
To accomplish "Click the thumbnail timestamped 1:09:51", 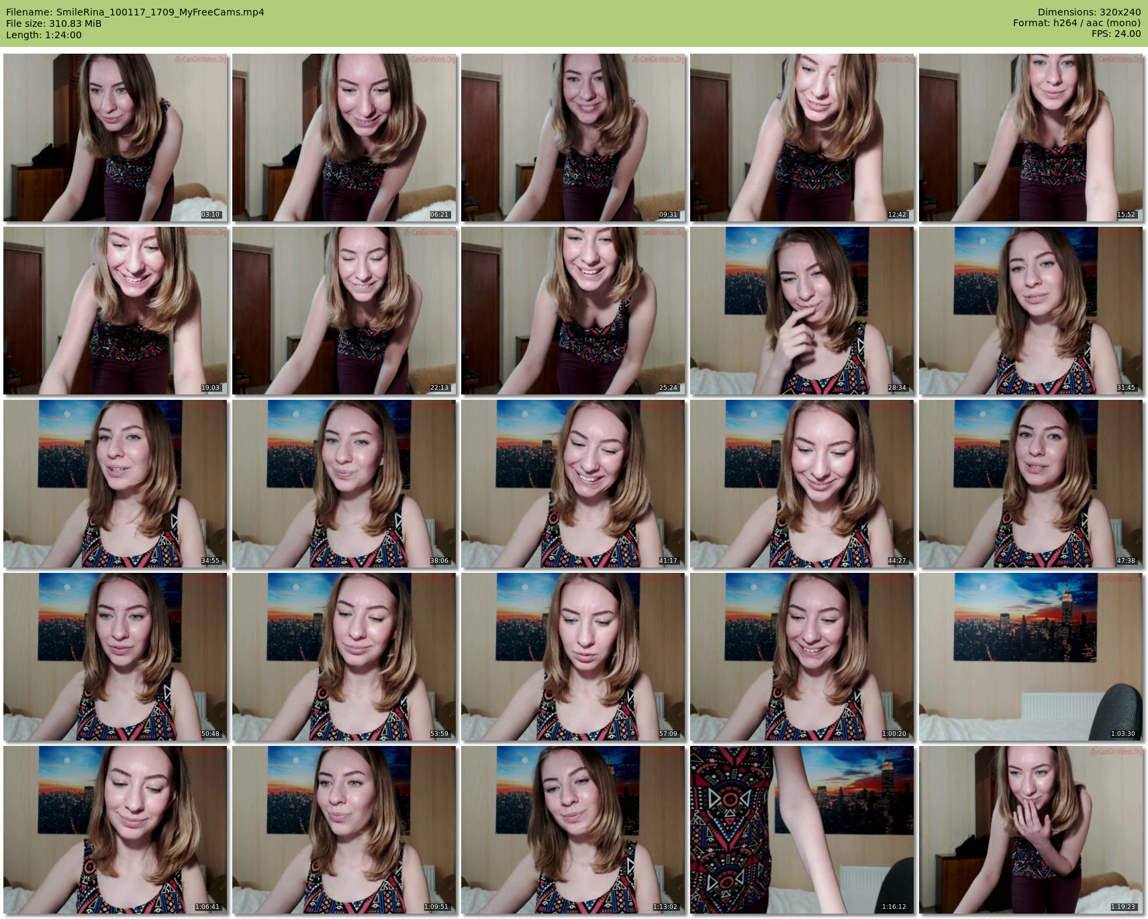I will coord(344,830).
